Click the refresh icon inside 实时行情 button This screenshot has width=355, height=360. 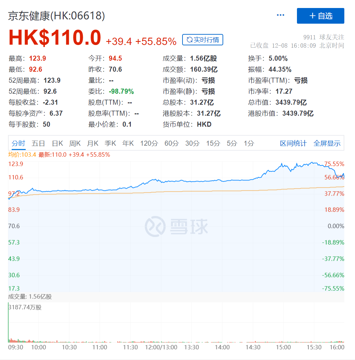click(x=189, y=40)
